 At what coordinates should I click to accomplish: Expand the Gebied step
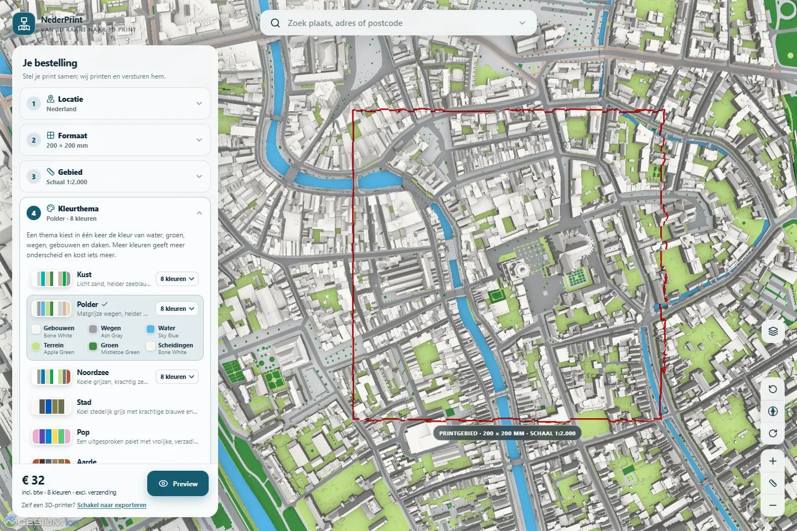coord(115,176)
